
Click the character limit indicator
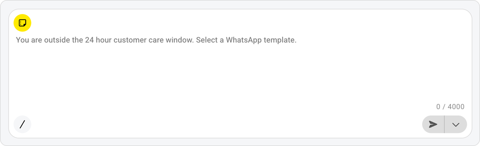[x=450, y=107]
